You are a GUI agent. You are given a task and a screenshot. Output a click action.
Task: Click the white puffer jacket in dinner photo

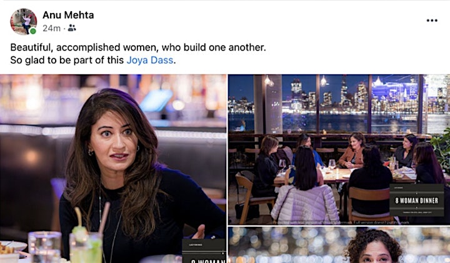click(306, 203)
